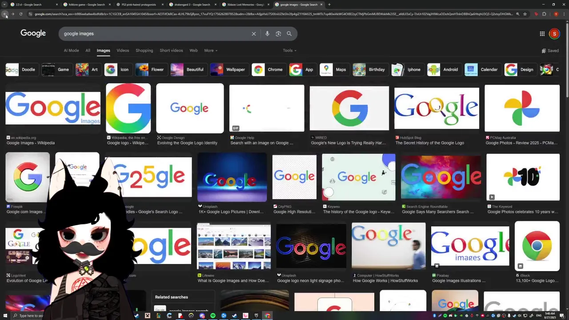Image resolution: width=569 pixels, height=320 pixels.
Task: Open Discord from the taskbar
Action: pyautogui.click(x=202, y=316)
